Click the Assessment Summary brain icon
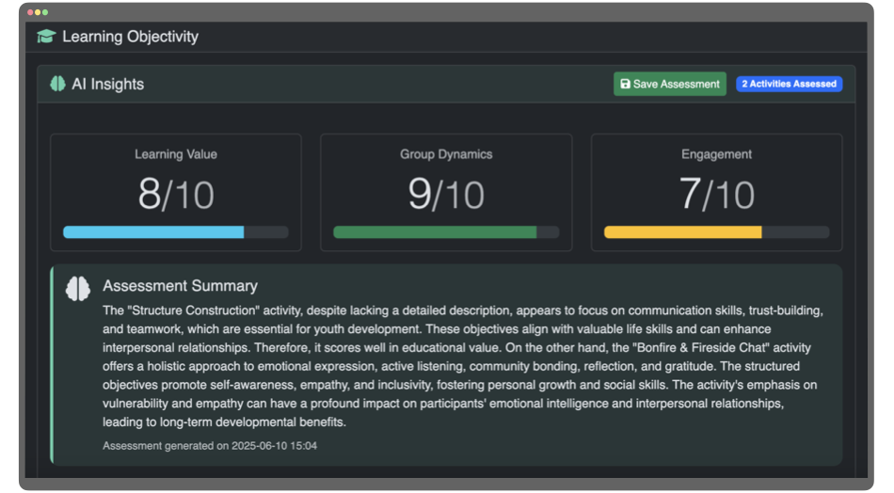This screenshot has height=493, width=894. click(77, 289)
